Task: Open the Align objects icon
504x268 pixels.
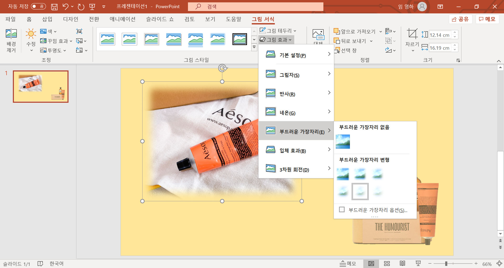Action: coord(390,31)
